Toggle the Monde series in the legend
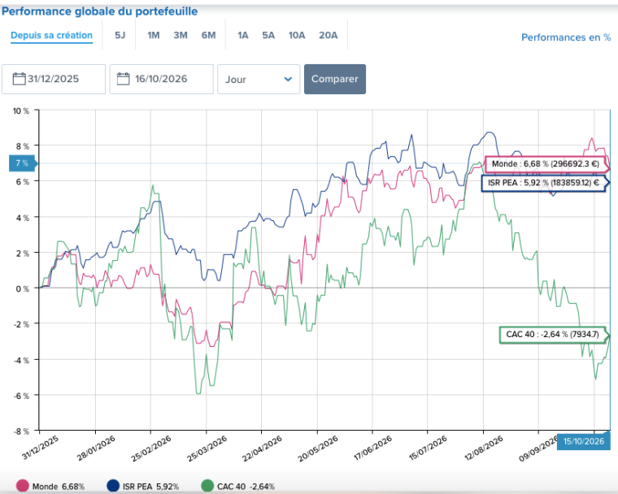 pos(22,486)
